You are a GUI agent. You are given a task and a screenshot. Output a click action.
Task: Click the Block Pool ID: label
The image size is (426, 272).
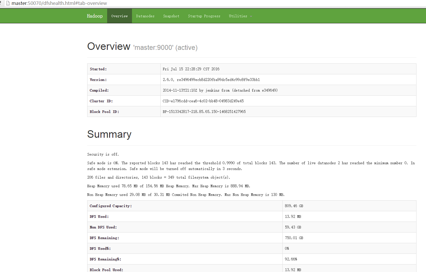coord(104,112)
